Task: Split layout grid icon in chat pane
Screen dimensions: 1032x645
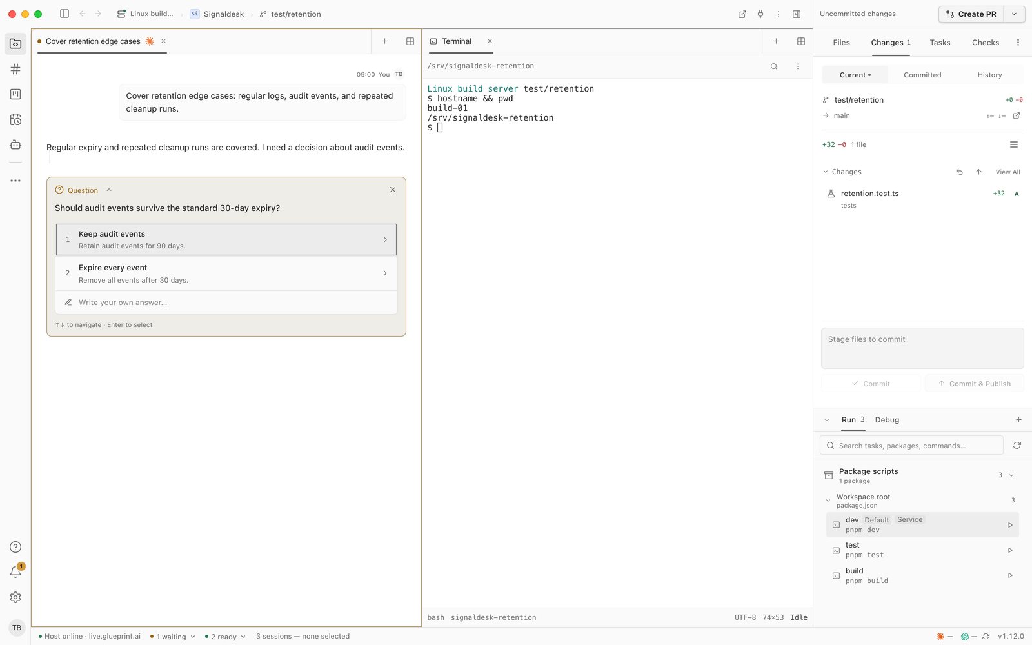Action: [410, 41]
